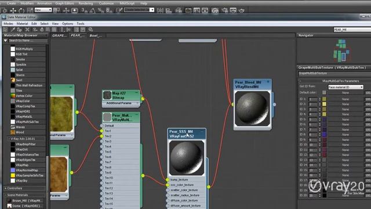
Task: Switch to the GRAPE view tab
Action: 59,35
